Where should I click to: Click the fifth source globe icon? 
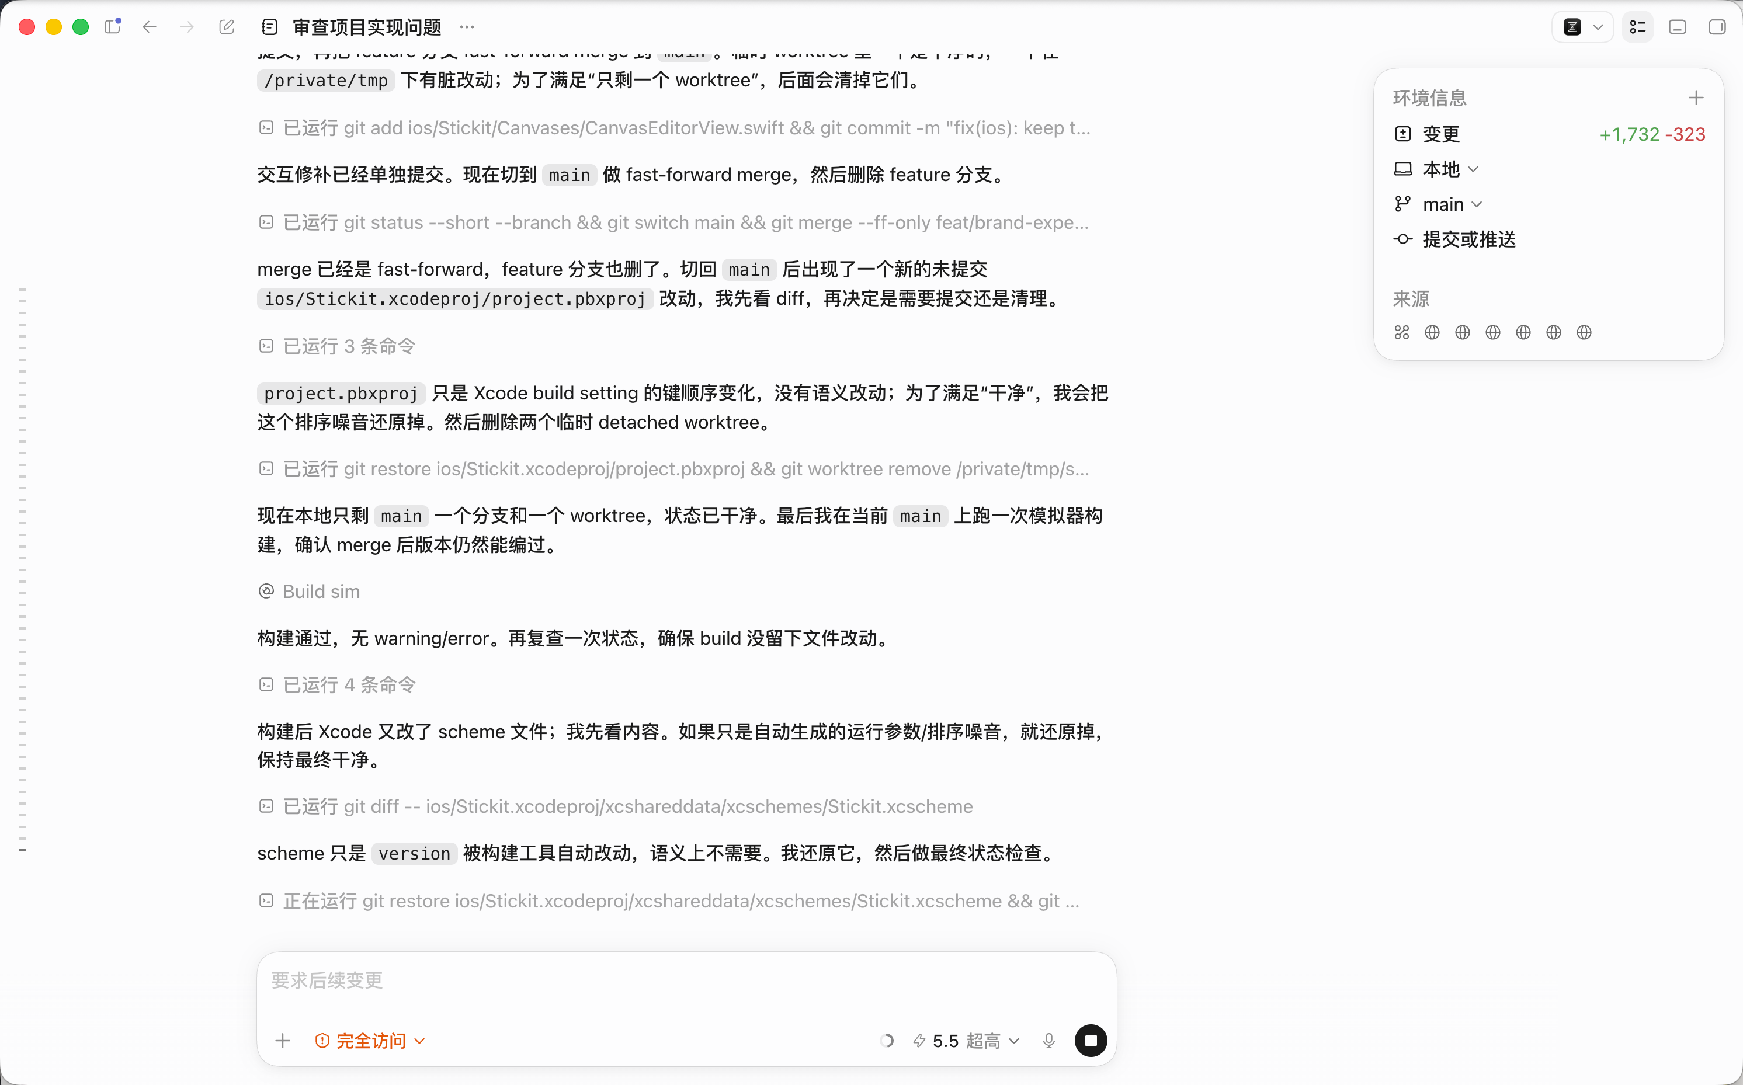pyautogui.click(x=1523, y=332)
